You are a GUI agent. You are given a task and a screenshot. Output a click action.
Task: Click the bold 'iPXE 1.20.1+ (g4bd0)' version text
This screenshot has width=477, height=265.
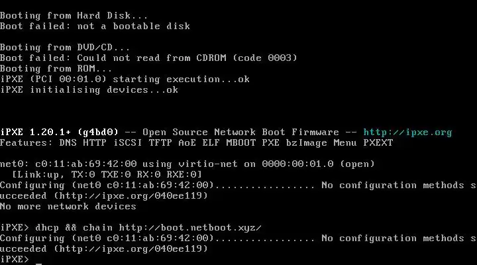(x=59, y=132)
